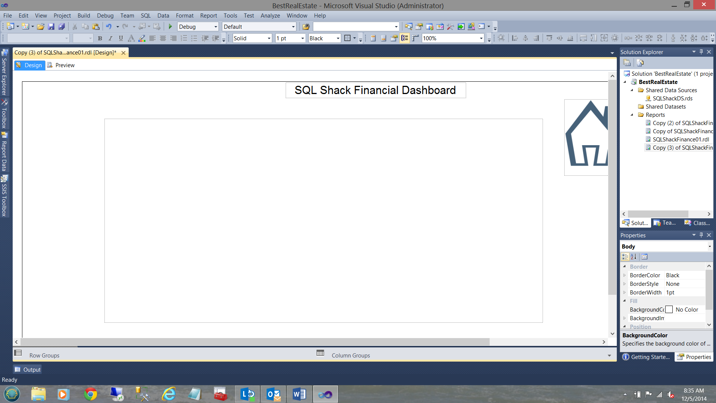Click the Save All toolbar icon

[x=62, y=26]
